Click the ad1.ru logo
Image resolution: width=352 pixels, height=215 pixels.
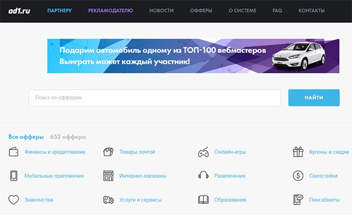(19, 11)
